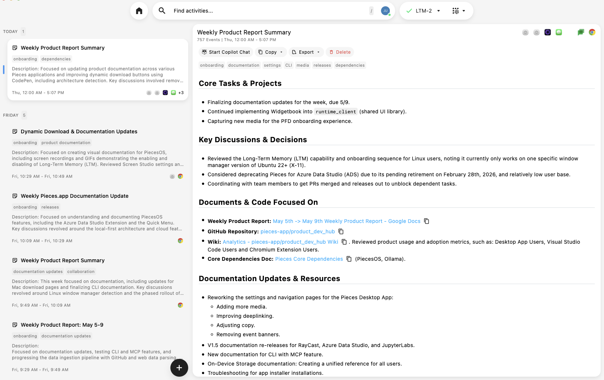Open the Pieces Core Dependencies link
The width and height of the screenshot is (604, 380).
pyautogui.click(x=309, y=259)
